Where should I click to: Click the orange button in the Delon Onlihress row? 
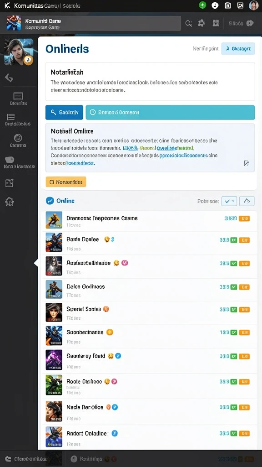click(x=244, y=287)
